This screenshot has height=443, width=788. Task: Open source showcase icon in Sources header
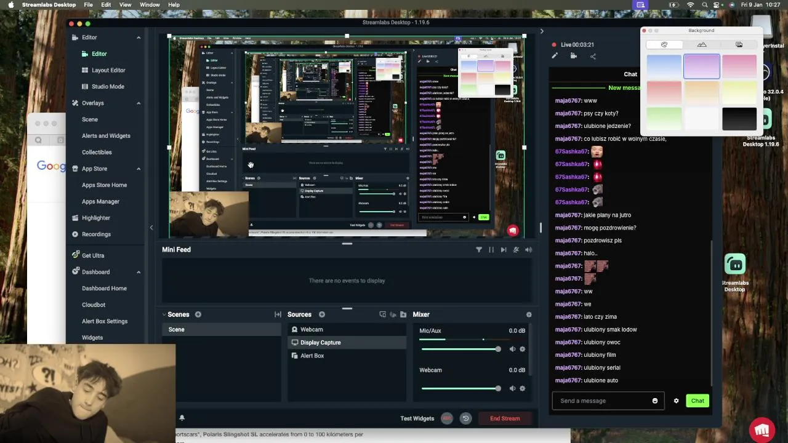point(382,314)
